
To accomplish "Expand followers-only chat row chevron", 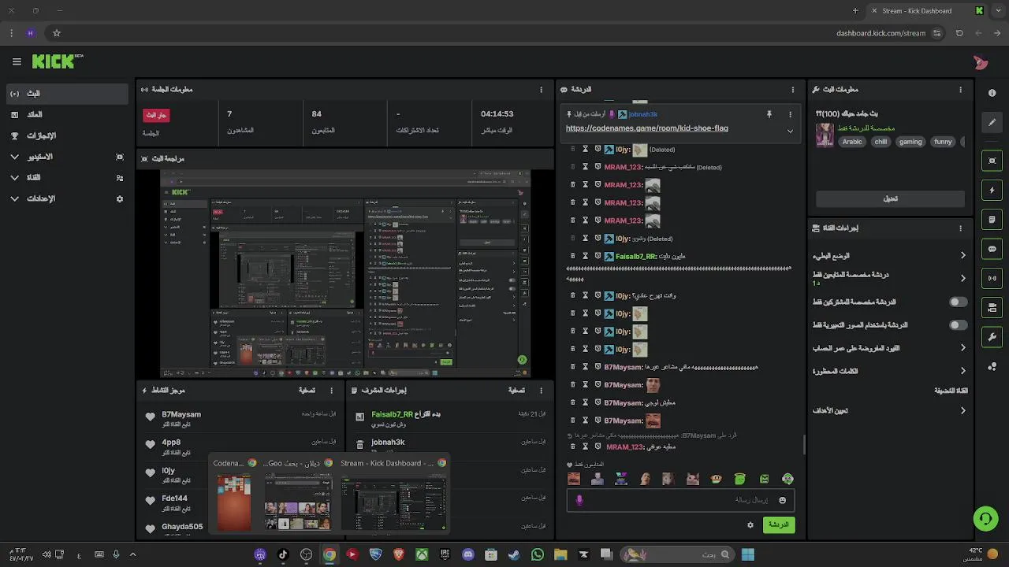I will tap(962, 278).
